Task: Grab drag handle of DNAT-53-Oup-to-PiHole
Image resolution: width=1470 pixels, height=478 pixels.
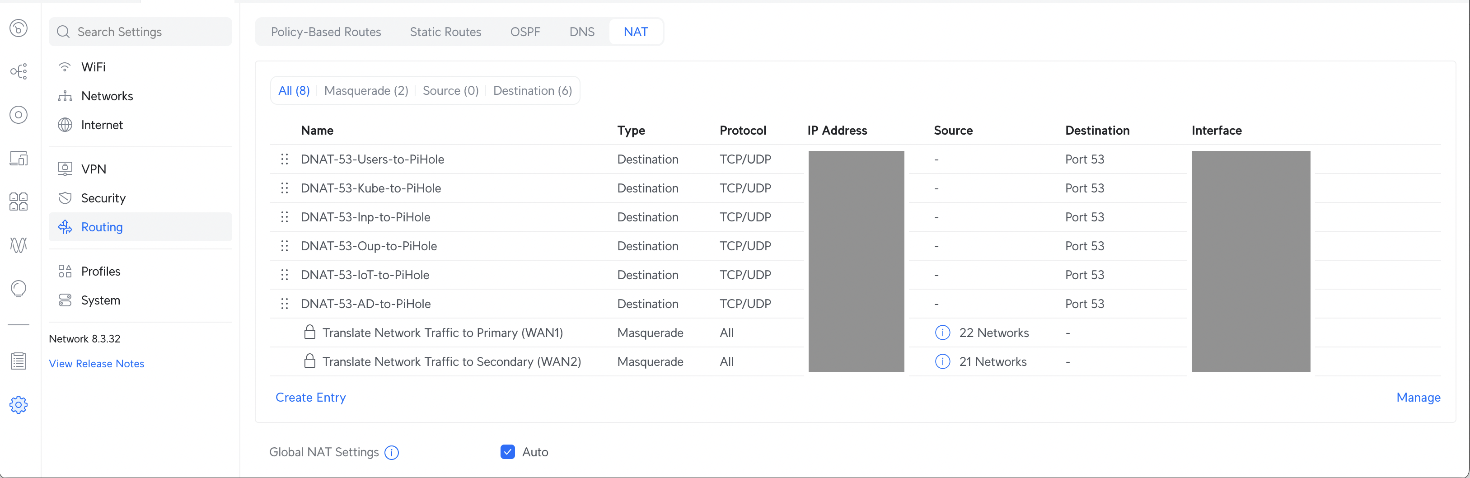Action: 284,246
